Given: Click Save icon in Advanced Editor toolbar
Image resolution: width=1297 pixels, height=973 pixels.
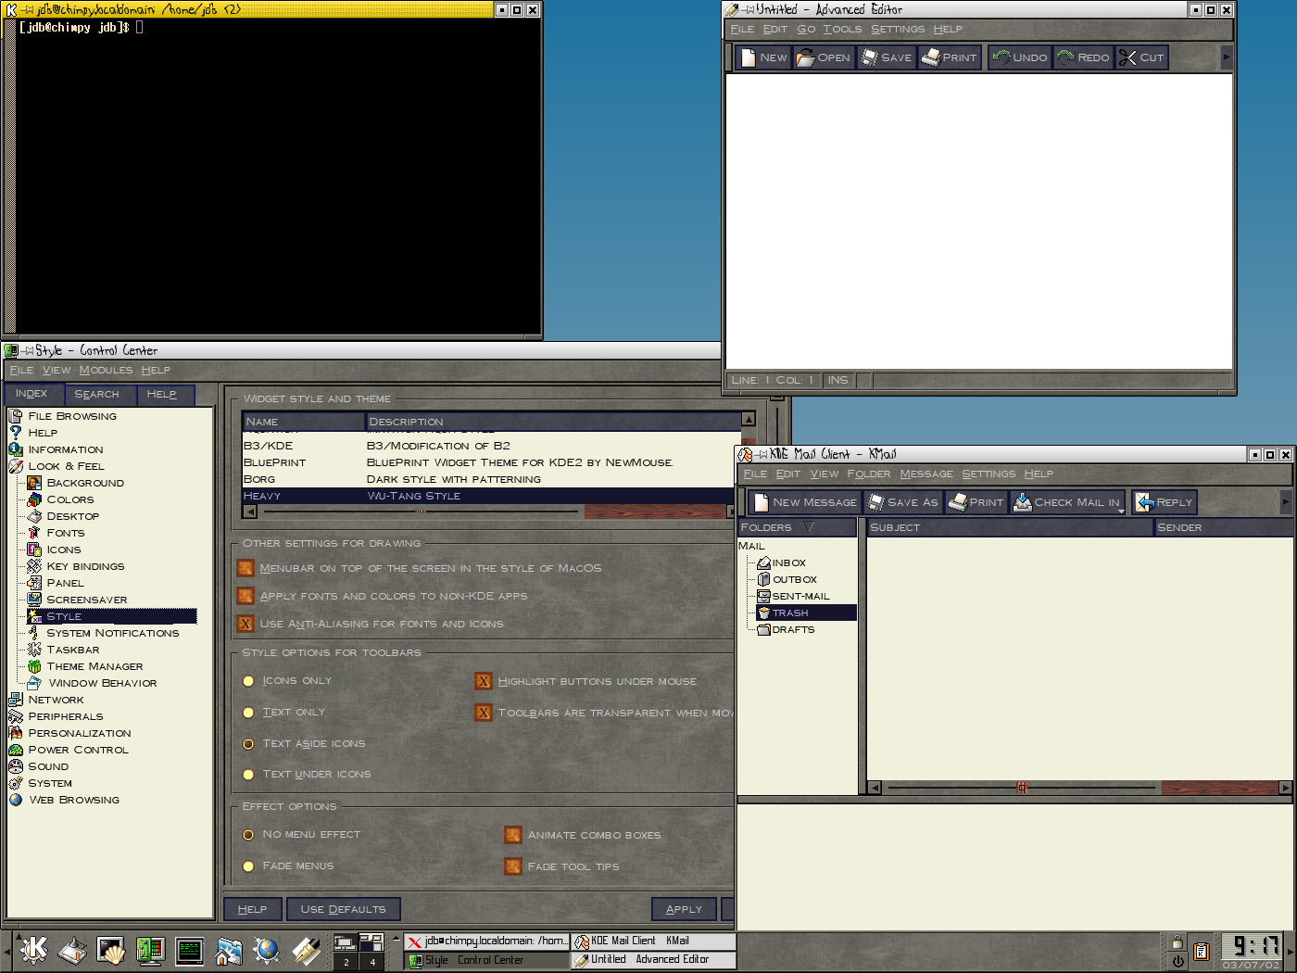Looking at the screenshot, I should (869, 57).
